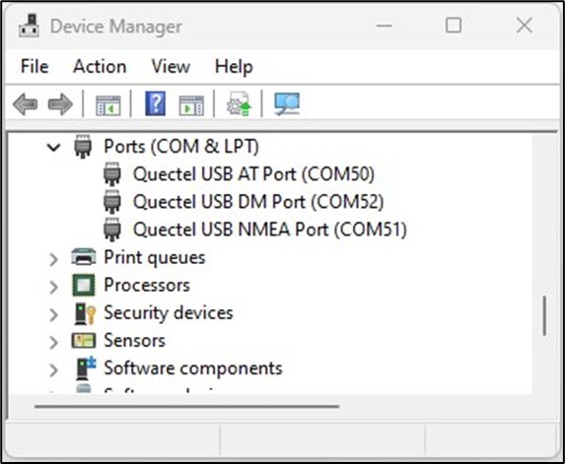The width and height of the screenshot is (565, 464).
Task: Expand the Software components category
Action: point(53,369)
